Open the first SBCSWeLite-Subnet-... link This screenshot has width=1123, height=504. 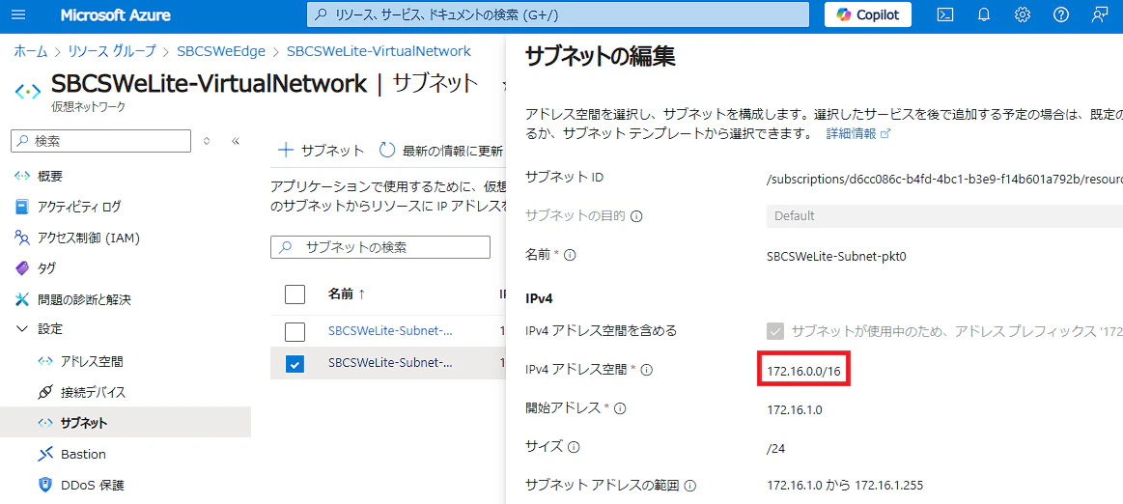click(x=390, y=331)
